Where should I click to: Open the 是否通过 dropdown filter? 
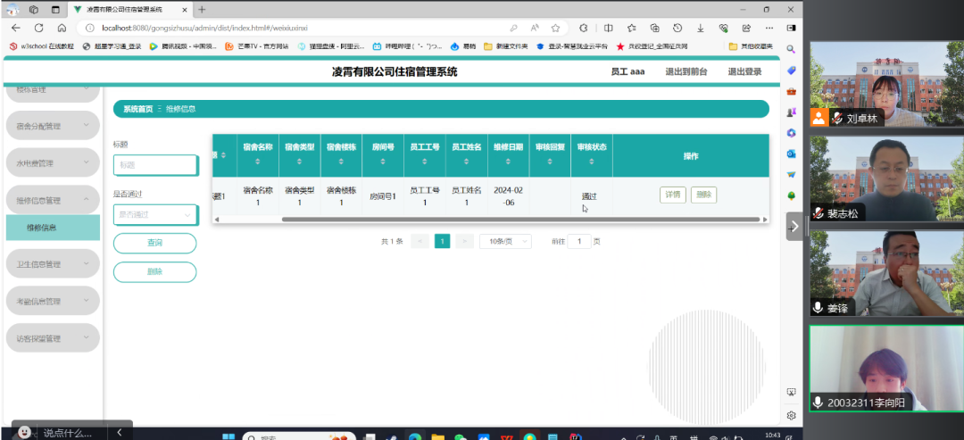coord(154,214)
